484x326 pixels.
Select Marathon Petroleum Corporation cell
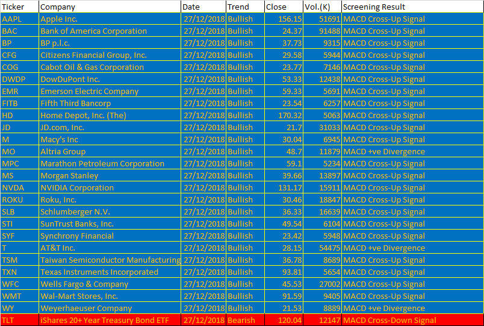(110, 163)
